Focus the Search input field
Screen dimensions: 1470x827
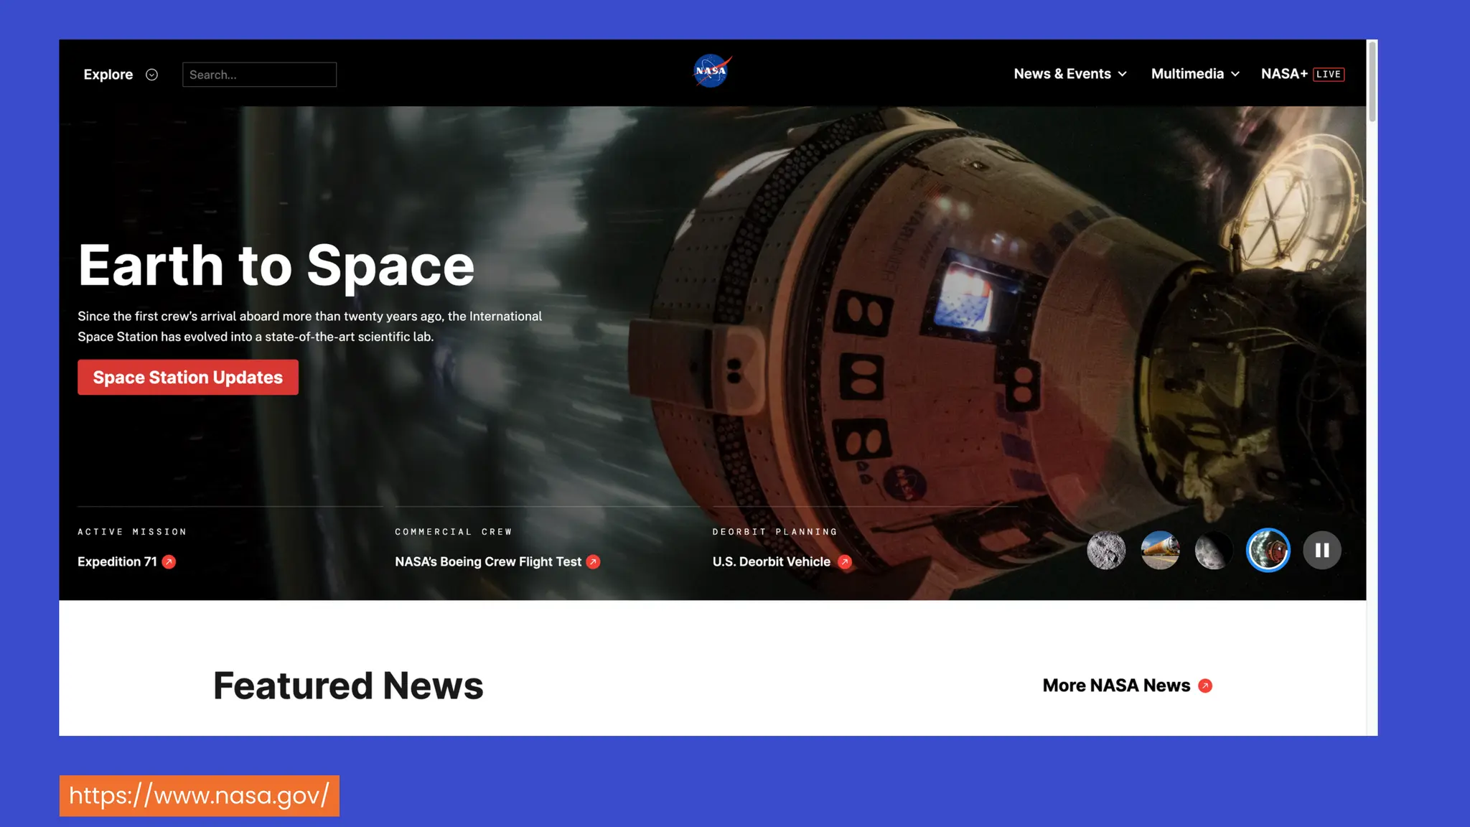click(x=259, y=75)
